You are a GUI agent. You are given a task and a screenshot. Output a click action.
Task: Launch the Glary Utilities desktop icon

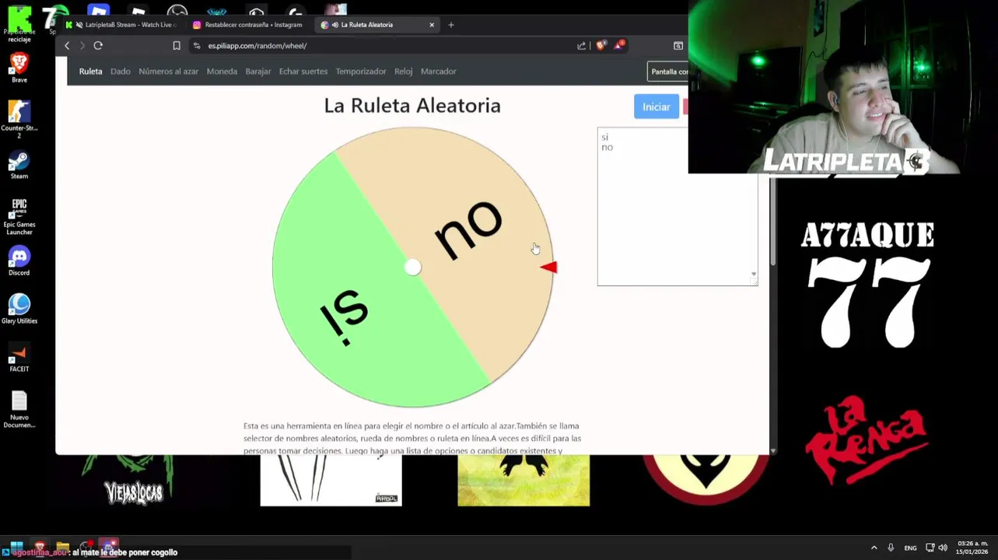tap(19, 309)
